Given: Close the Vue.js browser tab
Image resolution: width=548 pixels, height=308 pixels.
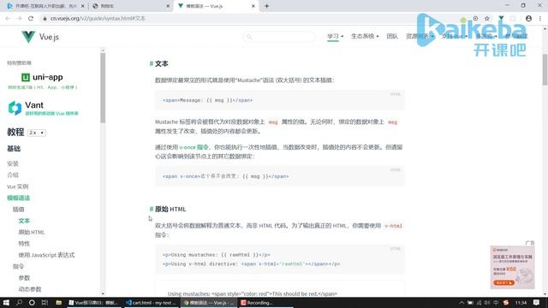Looking at the screenshot, I should 253,6.
